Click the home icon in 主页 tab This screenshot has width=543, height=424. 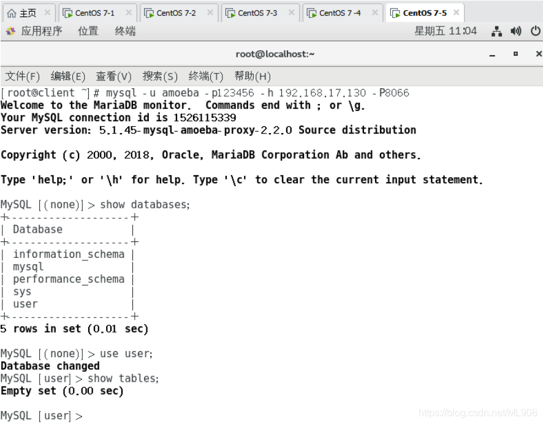click(12, 13)
